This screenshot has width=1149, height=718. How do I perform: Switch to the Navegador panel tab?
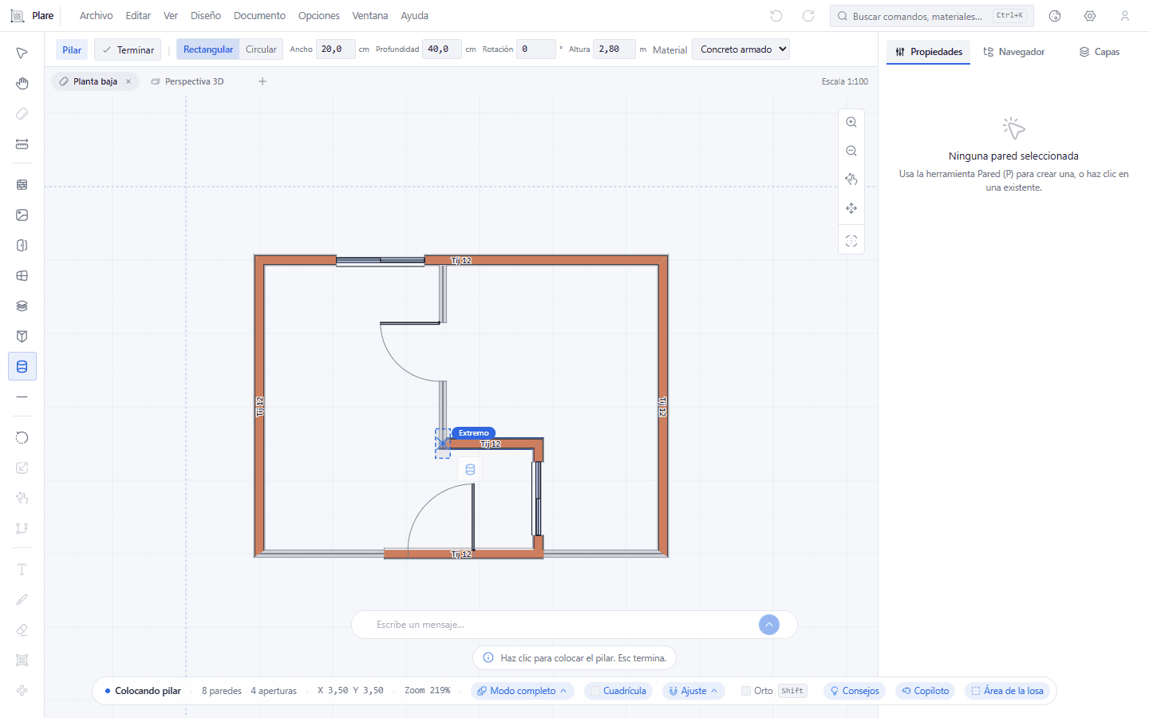point(1013,52)
